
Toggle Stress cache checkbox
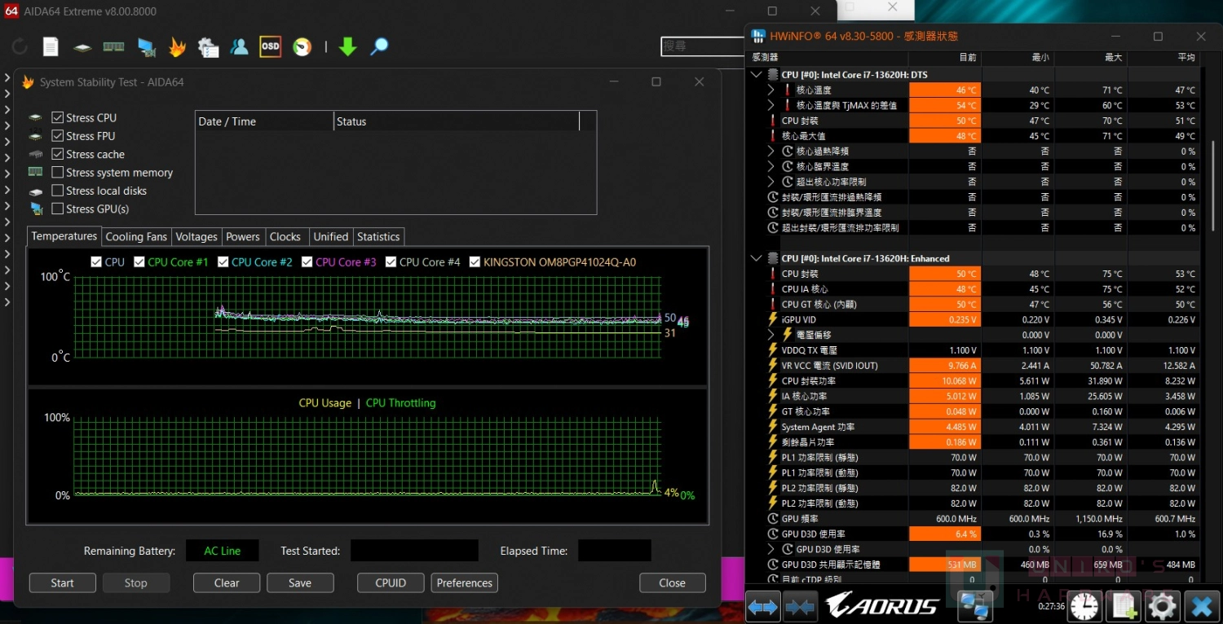coord(58,154)
